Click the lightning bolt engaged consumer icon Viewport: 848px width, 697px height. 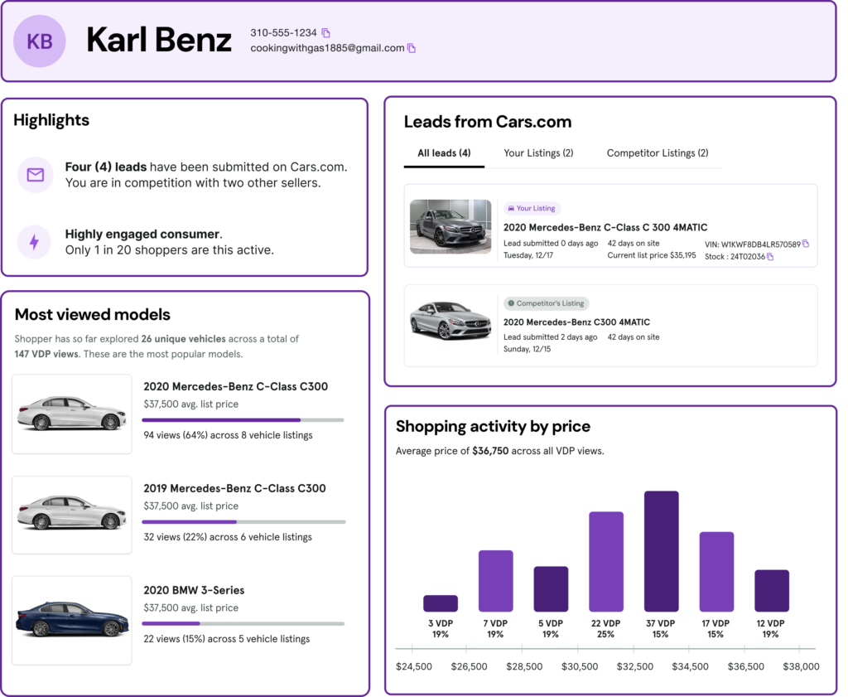point(35,242)
